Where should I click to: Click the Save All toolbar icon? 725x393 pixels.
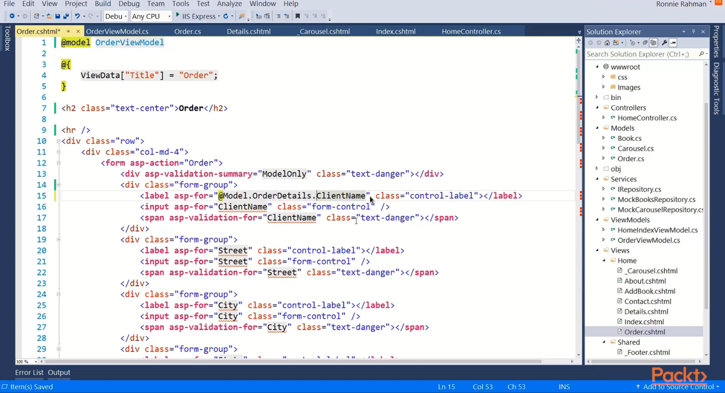pyautogui.click(x=65, y=16)
